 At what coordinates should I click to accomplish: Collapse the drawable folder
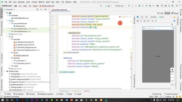(x=9, y=39)
